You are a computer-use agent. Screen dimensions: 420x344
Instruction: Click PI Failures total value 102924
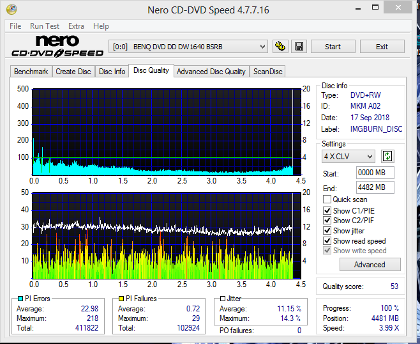tap(188, 328)
